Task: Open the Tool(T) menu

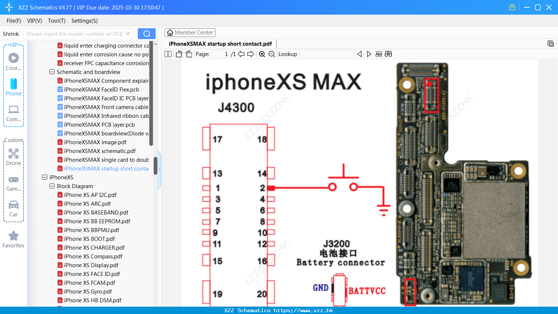Action: point(57,21)
